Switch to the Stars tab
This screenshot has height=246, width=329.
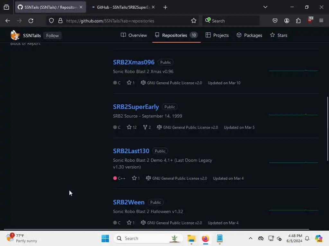279,35
